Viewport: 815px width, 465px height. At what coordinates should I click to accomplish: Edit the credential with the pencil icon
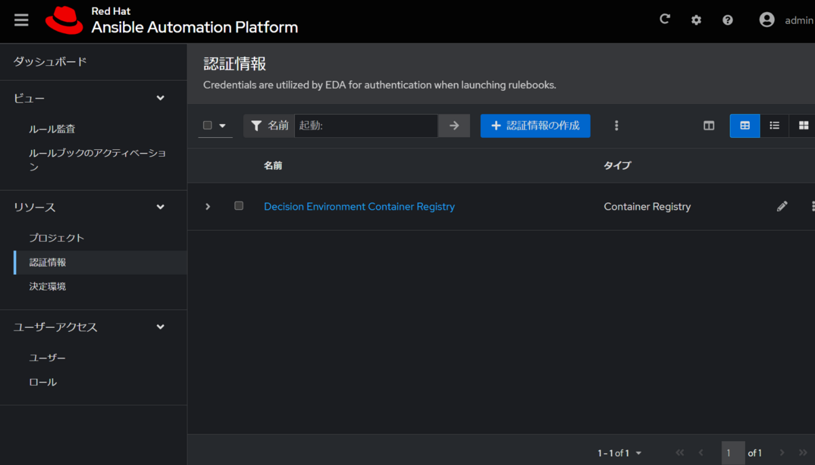pyautogui.click(x=782, y=206)
